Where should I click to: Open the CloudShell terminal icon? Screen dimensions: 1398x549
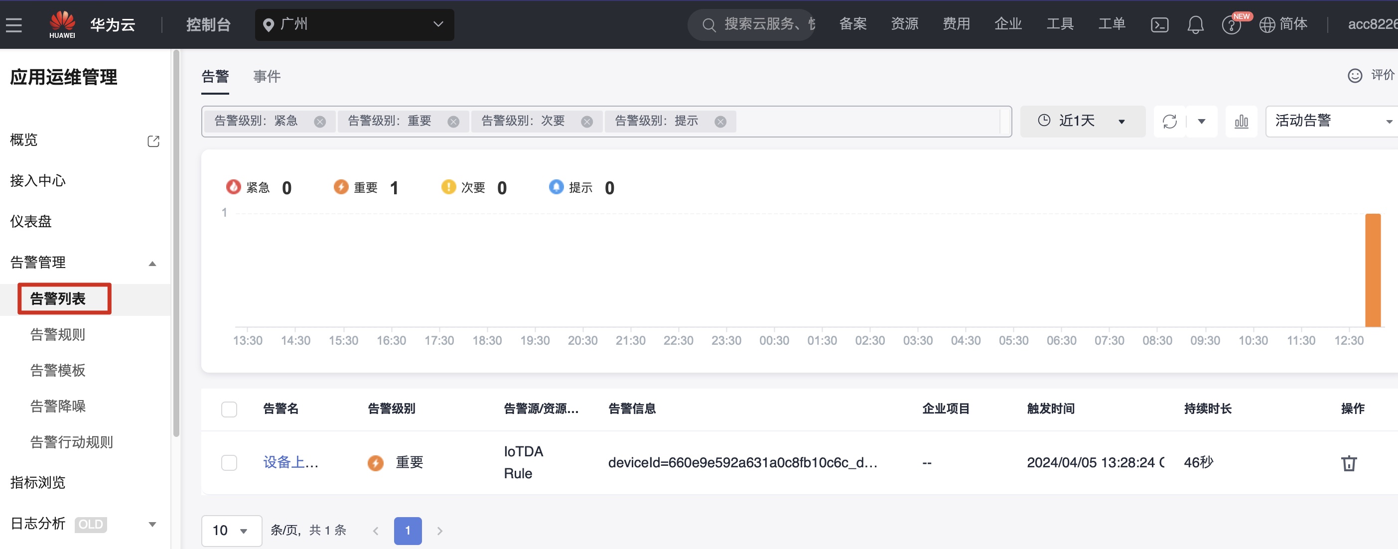click(1159, 24)
